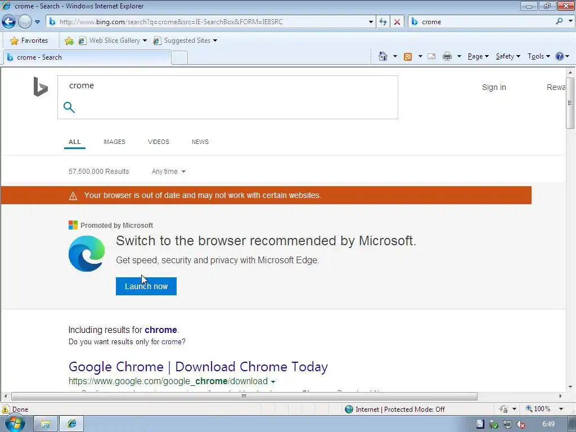Viewport: 576px width, 432px height.
Task: Expand the google.com result URL dropdown arrow
Action: tap(273, 382)
